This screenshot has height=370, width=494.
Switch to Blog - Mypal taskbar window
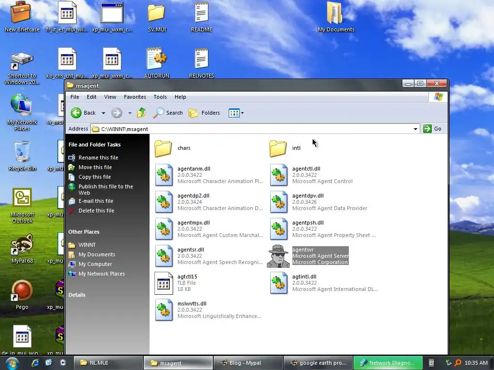[248, 363]
